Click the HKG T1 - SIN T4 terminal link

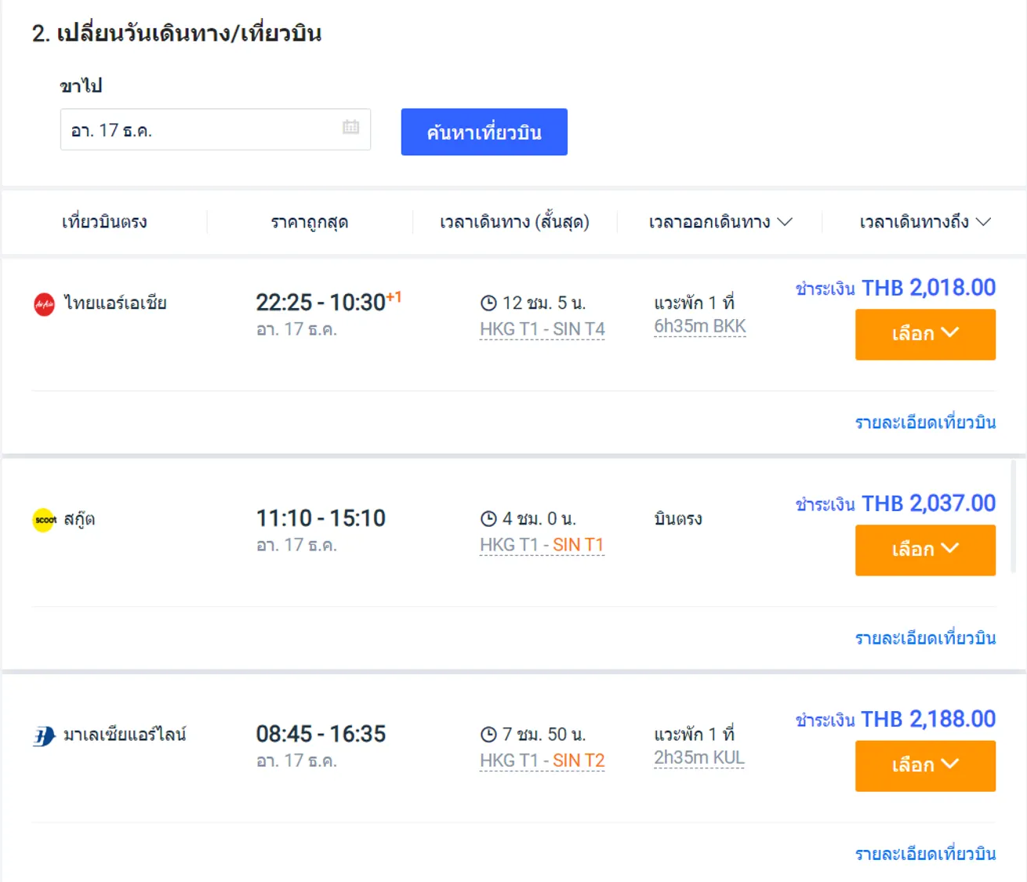pos(542,329)
